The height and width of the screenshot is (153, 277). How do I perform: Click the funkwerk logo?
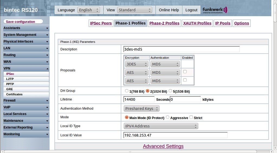coord(215,10)
